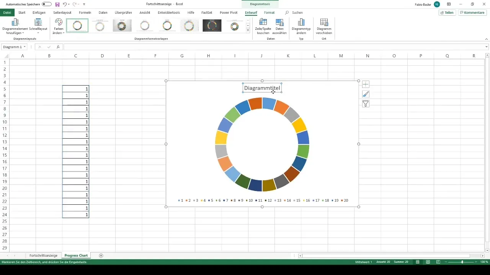Select row 10 header

click(x=5, y=122)
